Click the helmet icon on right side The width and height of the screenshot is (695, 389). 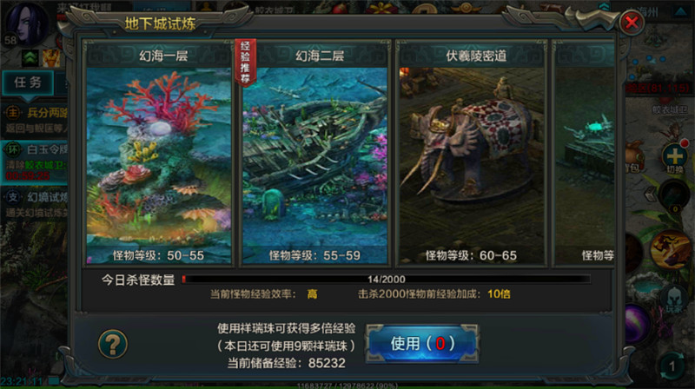(673, 299)
